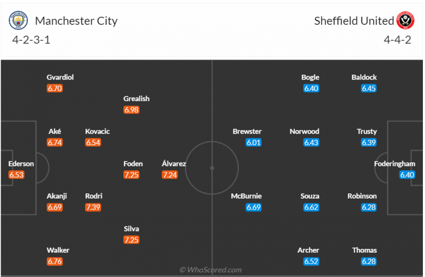Image resolution: width=425 pixels, height=277 pixels.
Task: Select the player name Norwood
Action: point(304,131)
